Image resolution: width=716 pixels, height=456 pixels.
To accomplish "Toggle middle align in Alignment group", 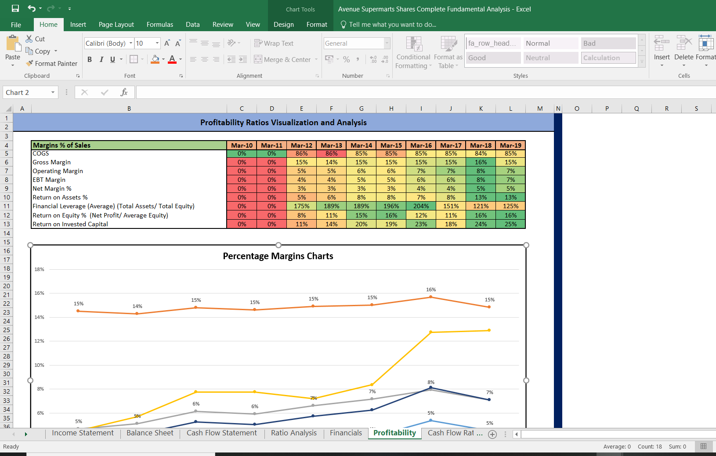I will click(x=205, y=43).
